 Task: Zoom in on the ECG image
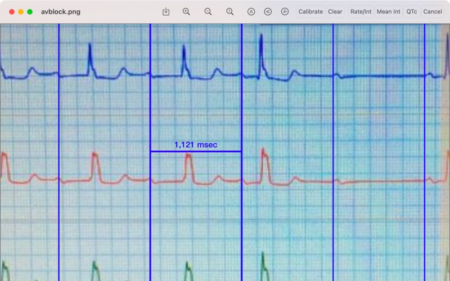186,12
